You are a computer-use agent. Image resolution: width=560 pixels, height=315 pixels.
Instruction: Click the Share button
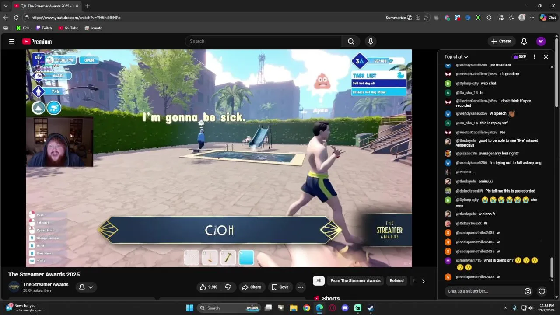coord(251,287)
